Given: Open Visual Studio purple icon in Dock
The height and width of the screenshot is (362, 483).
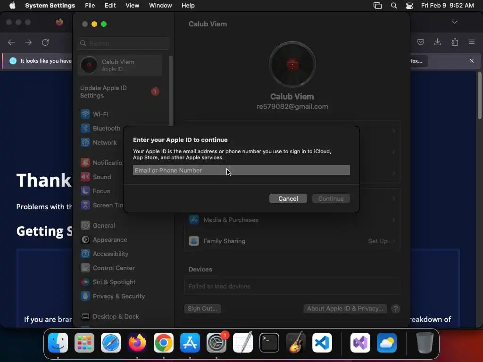Looking at the screenshot, I should [x=360, y=342].
